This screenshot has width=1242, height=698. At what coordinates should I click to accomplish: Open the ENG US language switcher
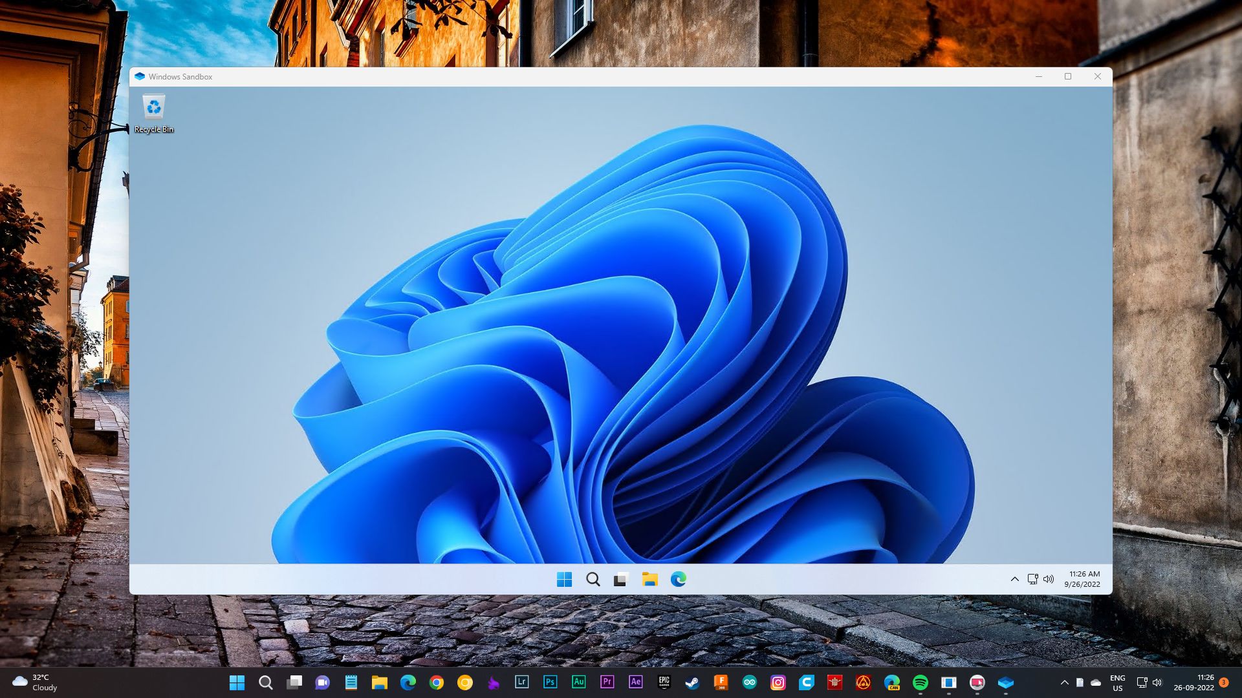pyautogui.click(x=1117, y=682)
